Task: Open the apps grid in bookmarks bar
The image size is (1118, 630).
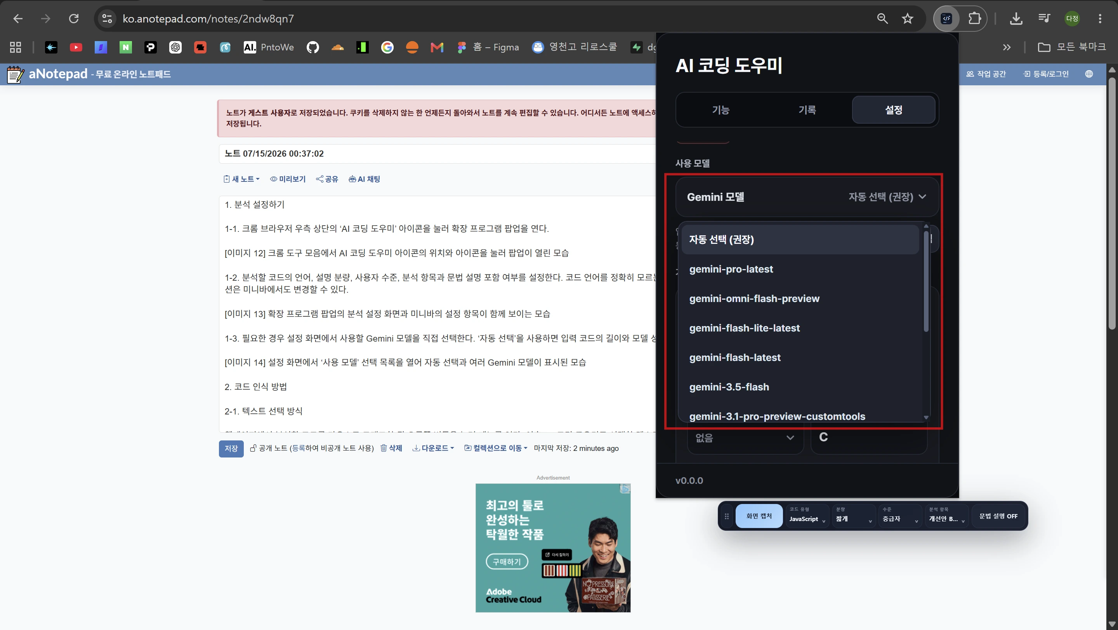Action: pos(16,47)
